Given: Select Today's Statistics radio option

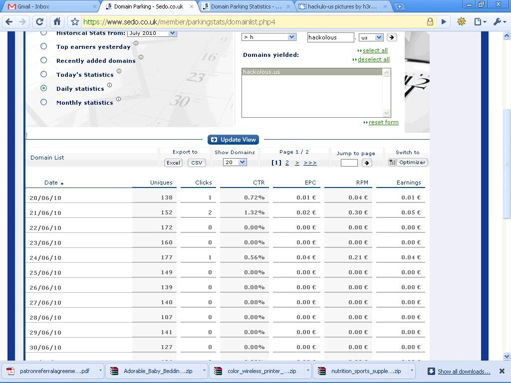Looking at the screenshot, I should pos(44,74).
